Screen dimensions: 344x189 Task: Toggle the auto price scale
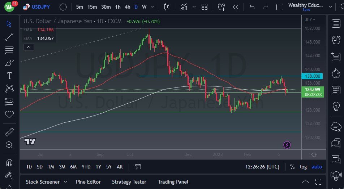(x=317, y=167)
